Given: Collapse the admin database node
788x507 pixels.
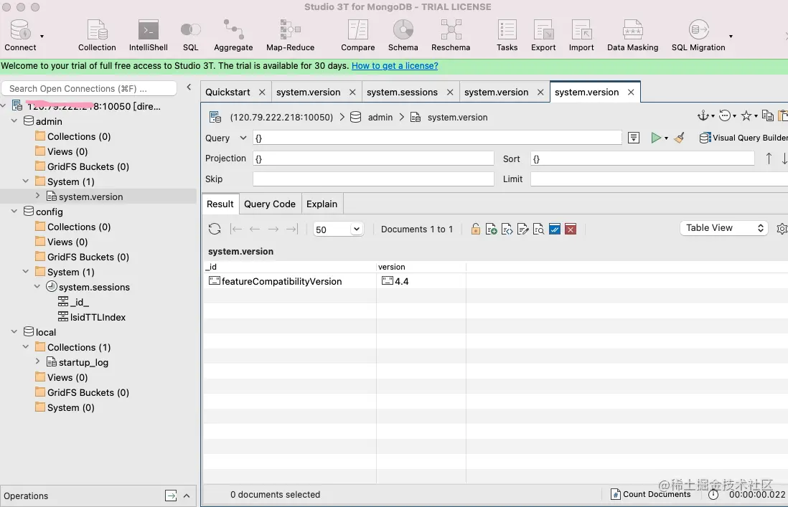Looking at the screenshot, I should click(14, 121).
